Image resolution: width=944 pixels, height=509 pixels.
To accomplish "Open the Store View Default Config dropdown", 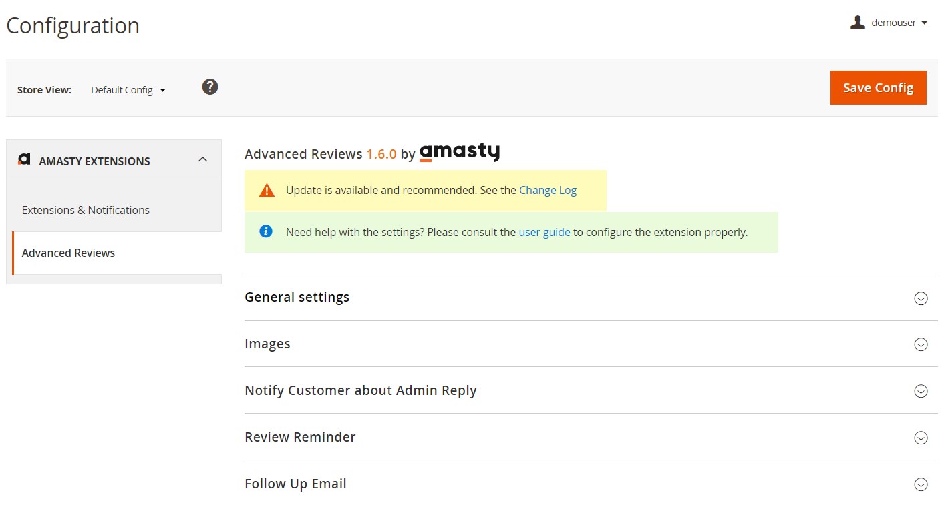I will pos(128,90).
